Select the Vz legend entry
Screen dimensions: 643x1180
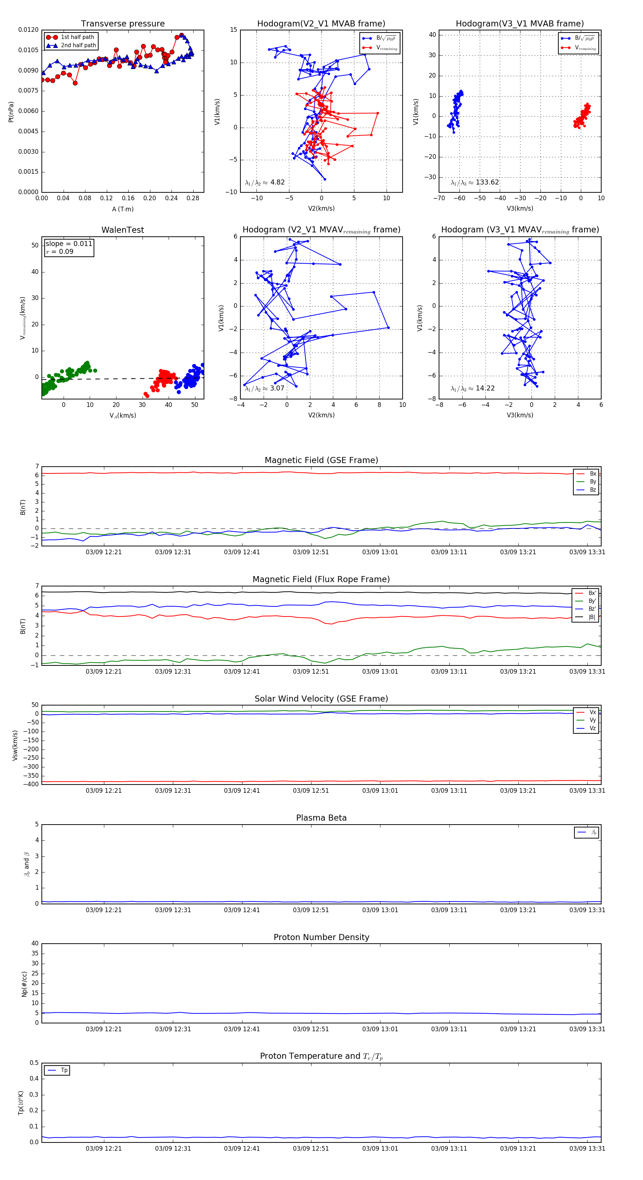tap(587, 728)
